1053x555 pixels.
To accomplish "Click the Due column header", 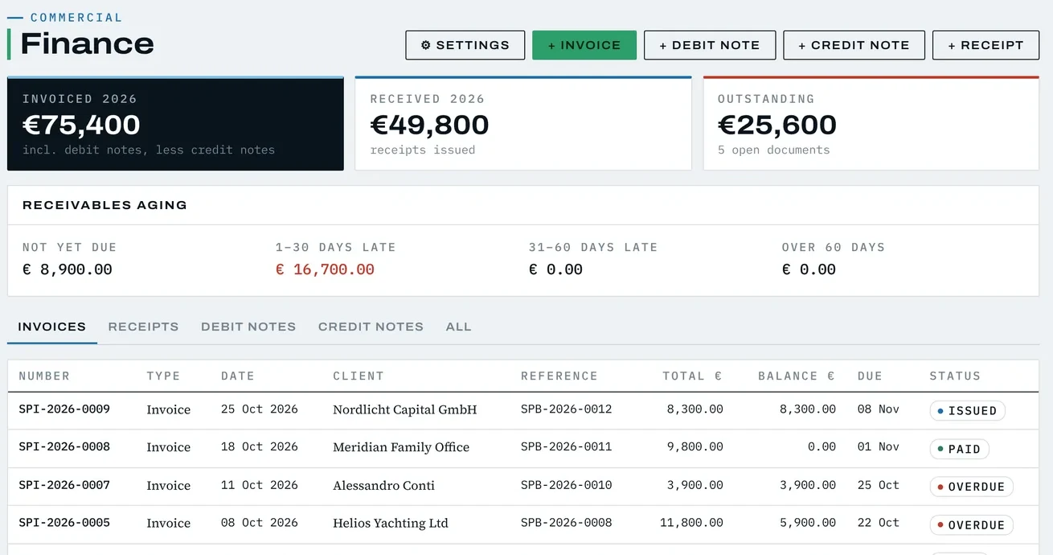I will click(870, 376).
